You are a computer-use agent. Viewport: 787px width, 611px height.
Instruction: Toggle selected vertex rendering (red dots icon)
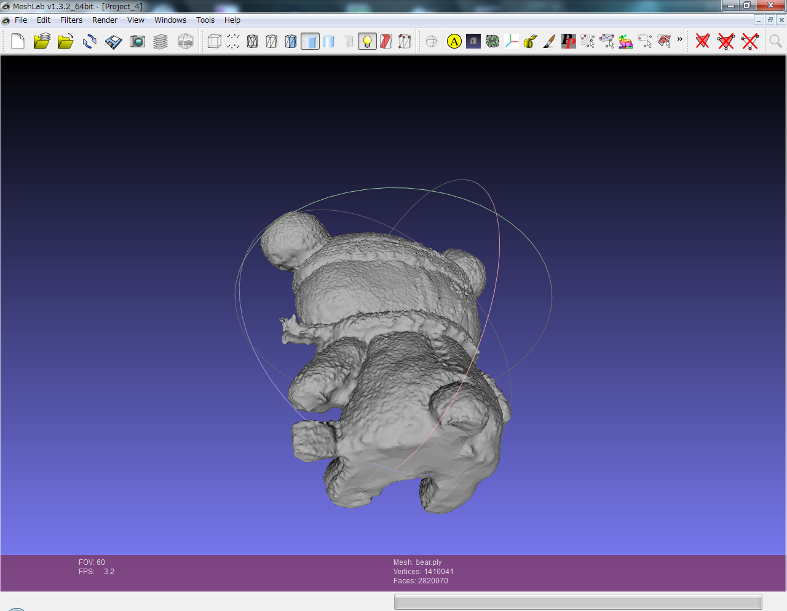[405, 41]
